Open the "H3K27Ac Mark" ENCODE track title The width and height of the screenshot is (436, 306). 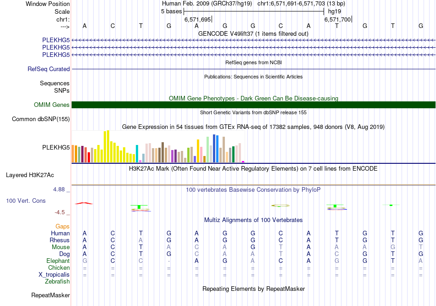(x=253, y=169)
